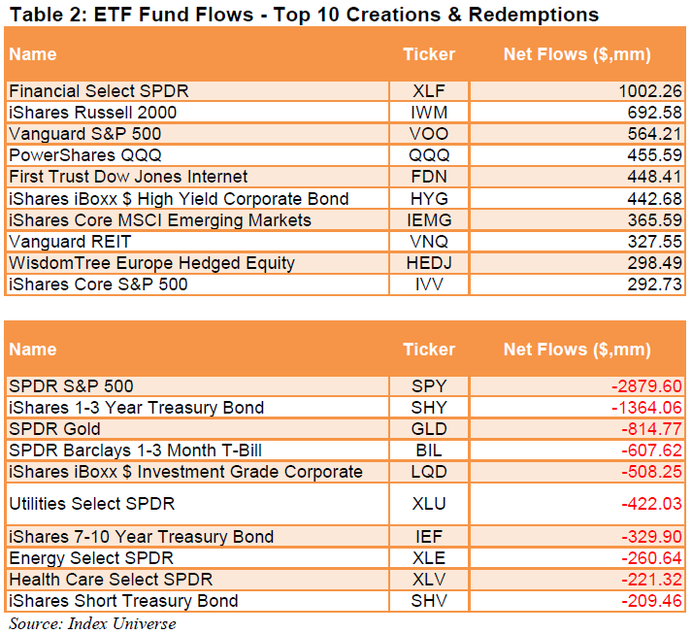692x634 pixels.
Task: Select the 564.21 net flows value
Action: (x=650, y=134)
